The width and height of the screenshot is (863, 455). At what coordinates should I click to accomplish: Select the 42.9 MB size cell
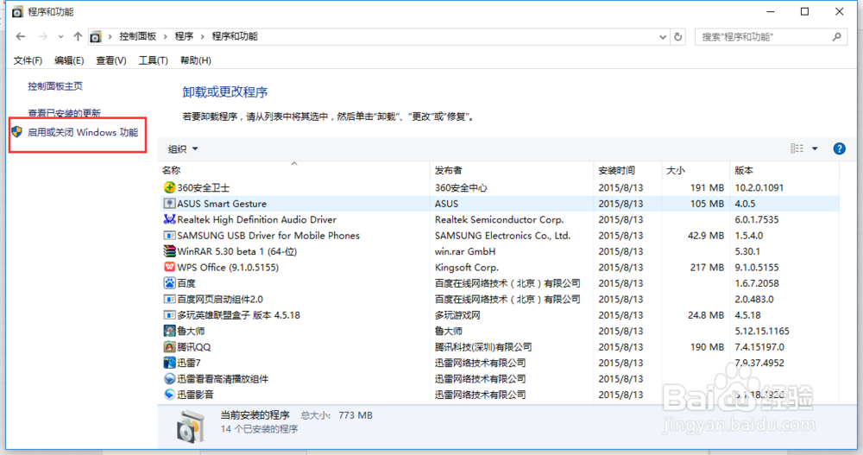click(x=706, y=235)
